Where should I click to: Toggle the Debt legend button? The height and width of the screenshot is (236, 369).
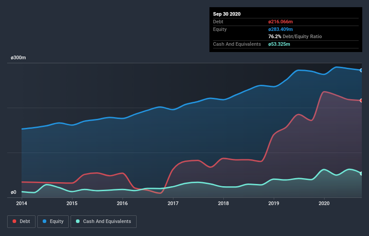[21, 222]
